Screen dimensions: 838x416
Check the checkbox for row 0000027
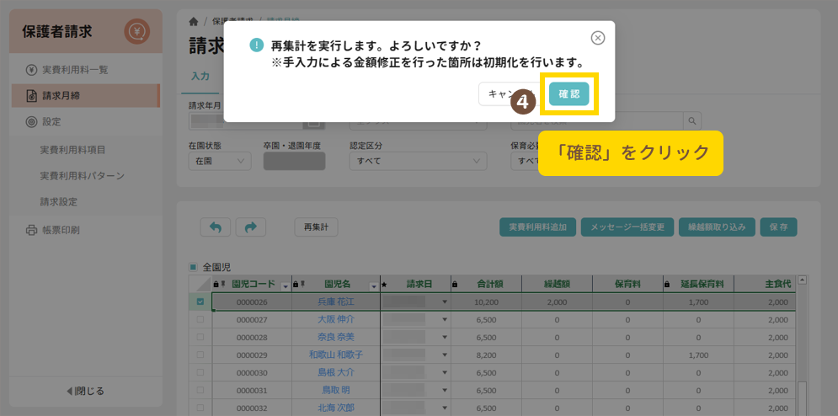click(200, 320)
